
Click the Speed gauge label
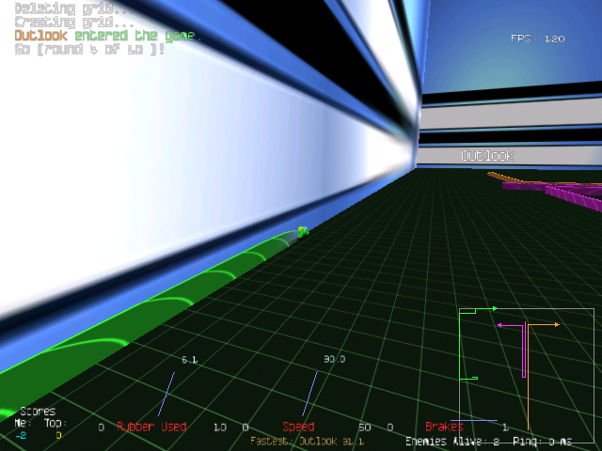pyautogui.click(x=298, y=428)
